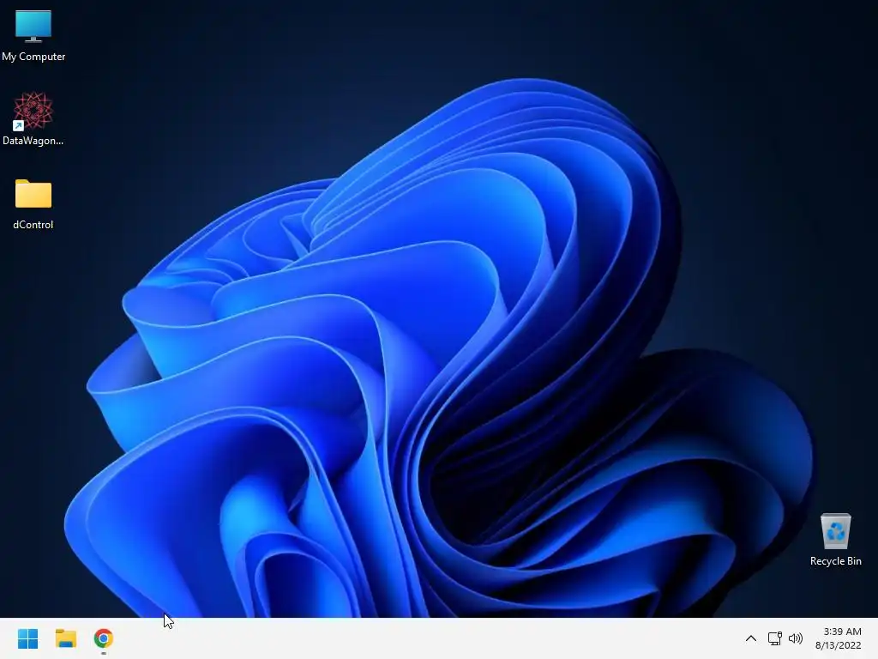Image resolution: width=878 pixels, height=659 pixels.
Task: Show hidden system tray icons
Action: [751, 638]
